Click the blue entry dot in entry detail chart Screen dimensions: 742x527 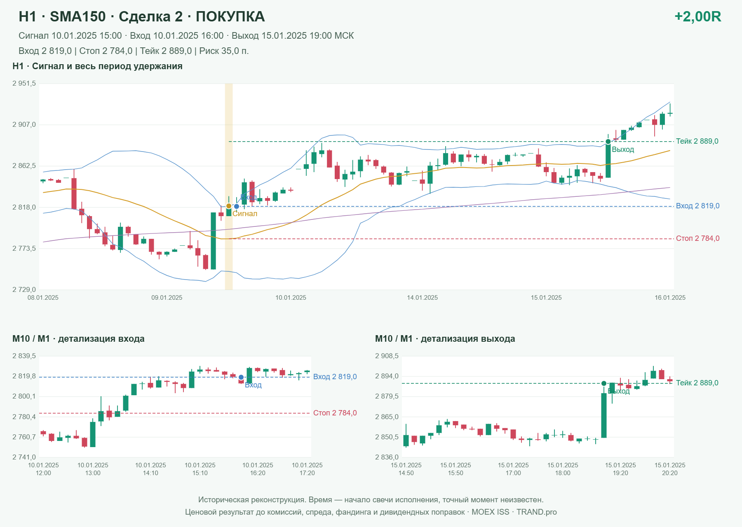click(x=241, y=377)
